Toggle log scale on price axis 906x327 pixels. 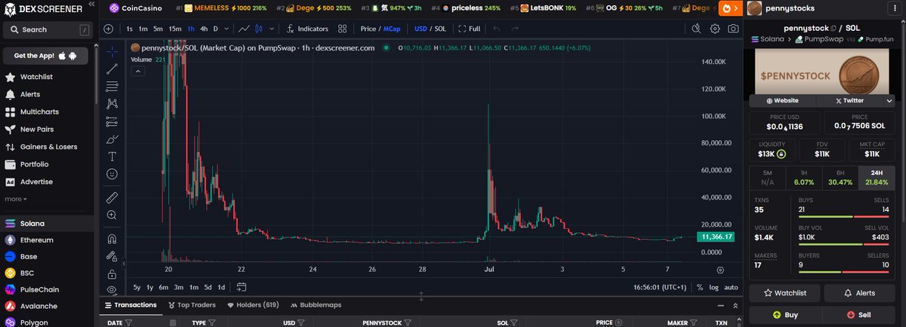pyautogui.click(x=713, y=287)
